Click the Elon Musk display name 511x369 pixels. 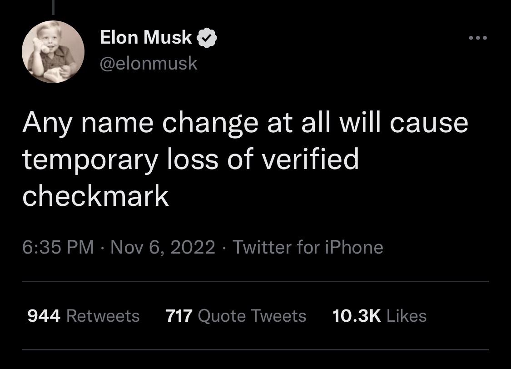click(x=146, y=38)
